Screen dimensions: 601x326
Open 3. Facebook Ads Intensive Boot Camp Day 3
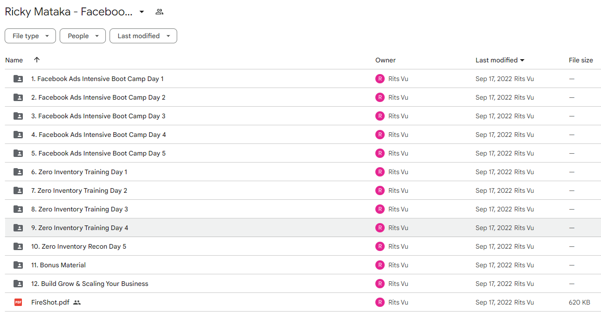coord(98,116)
